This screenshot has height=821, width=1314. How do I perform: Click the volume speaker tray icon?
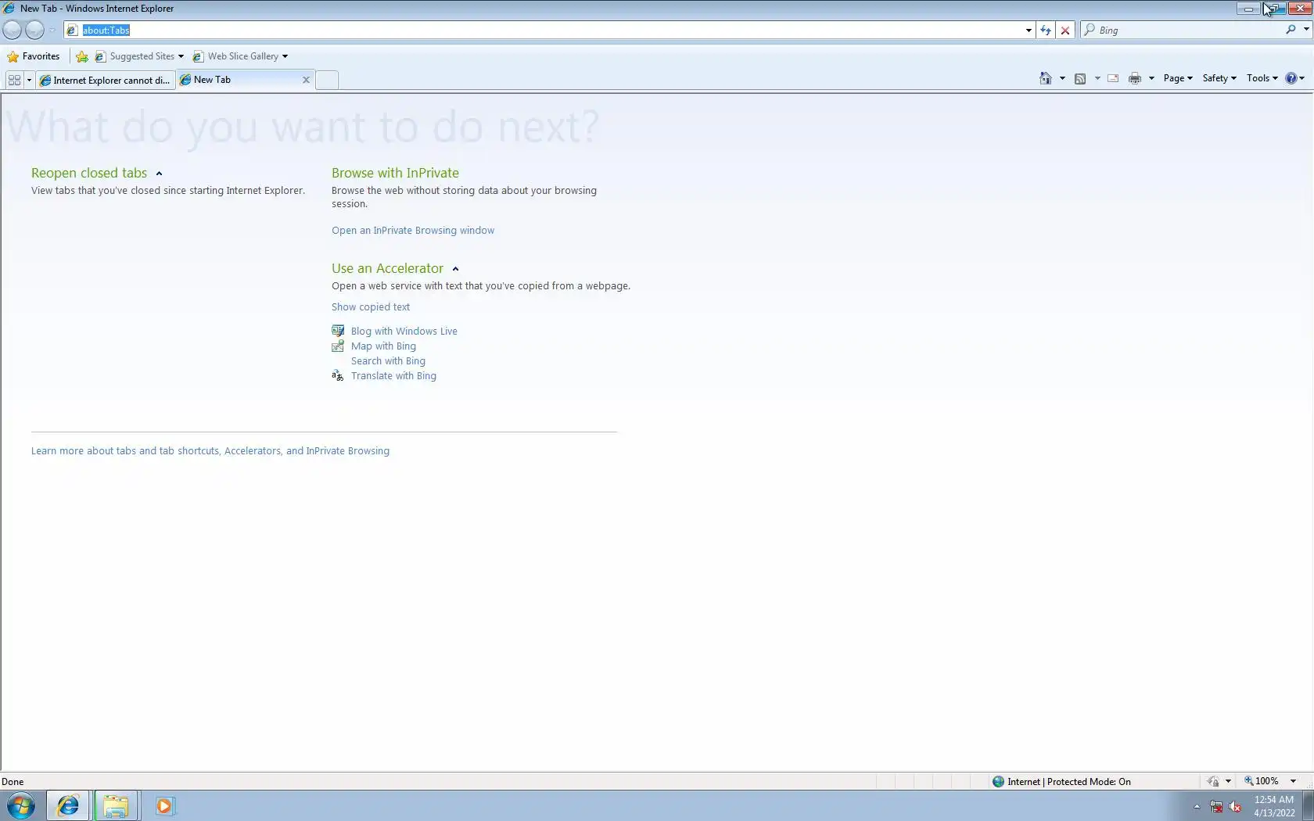click(1236, 806)
